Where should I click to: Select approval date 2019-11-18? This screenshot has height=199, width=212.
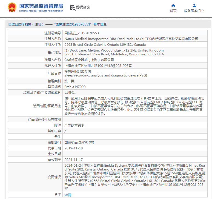point(74,148)
